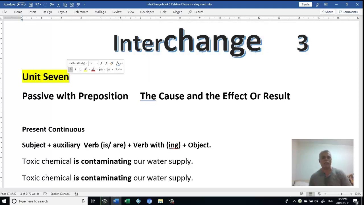The height and width of the screenshot is (205, 364).
Task: Run spelling and grammar check icon
Action: [78, 4]
